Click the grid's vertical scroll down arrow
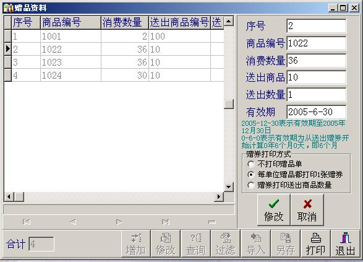Screen dimensions: 363x262 coord(229,186)
